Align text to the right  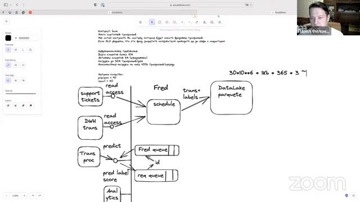click(x=23, y=80)
